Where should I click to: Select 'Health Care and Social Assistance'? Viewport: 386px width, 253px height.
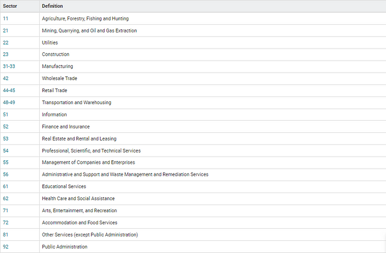(78, 198)
